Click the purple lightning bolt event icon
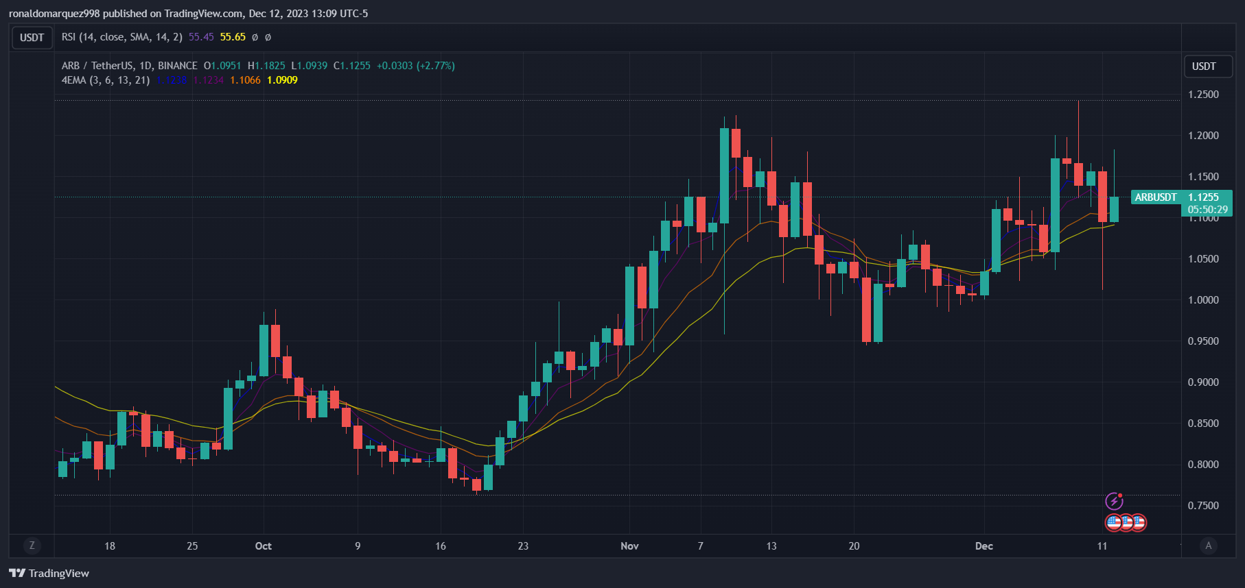Screen dimensions: 1245x588 (x=1114, y=502)
